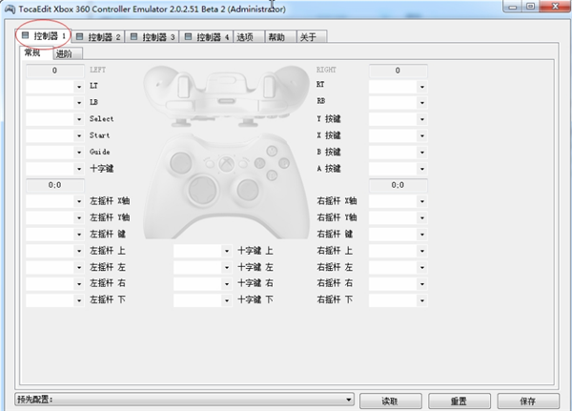Close the TocaEdit window

[x=555, y=7]
